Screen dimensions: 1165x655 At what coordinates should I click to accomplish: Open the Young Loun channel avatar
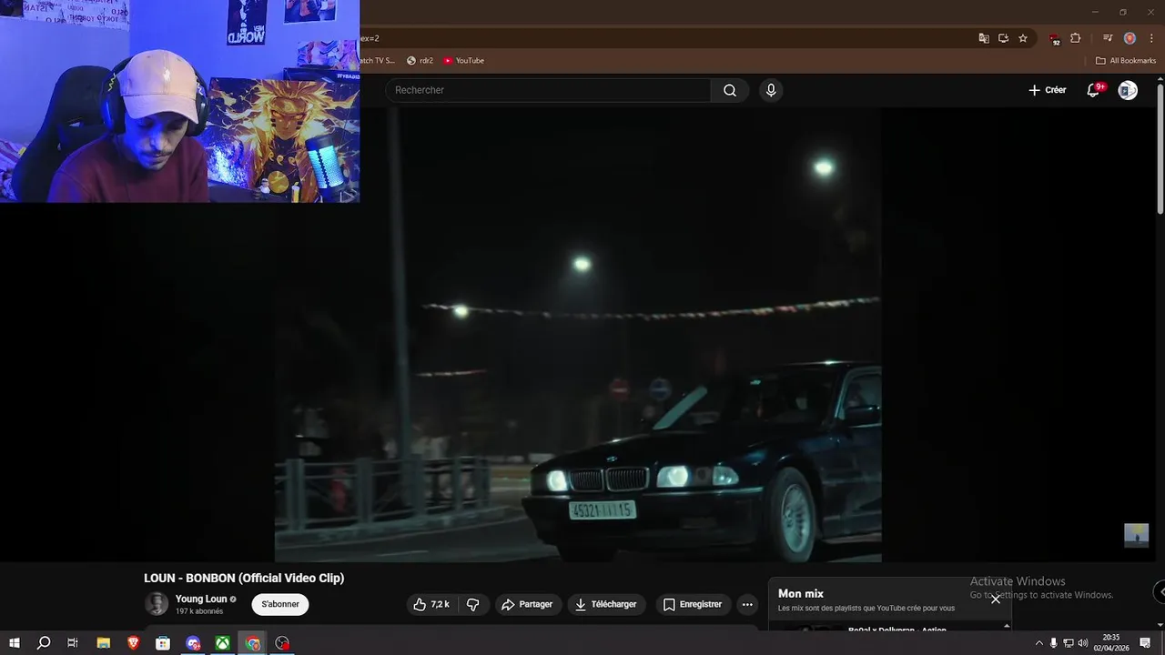tap(157, 604)
